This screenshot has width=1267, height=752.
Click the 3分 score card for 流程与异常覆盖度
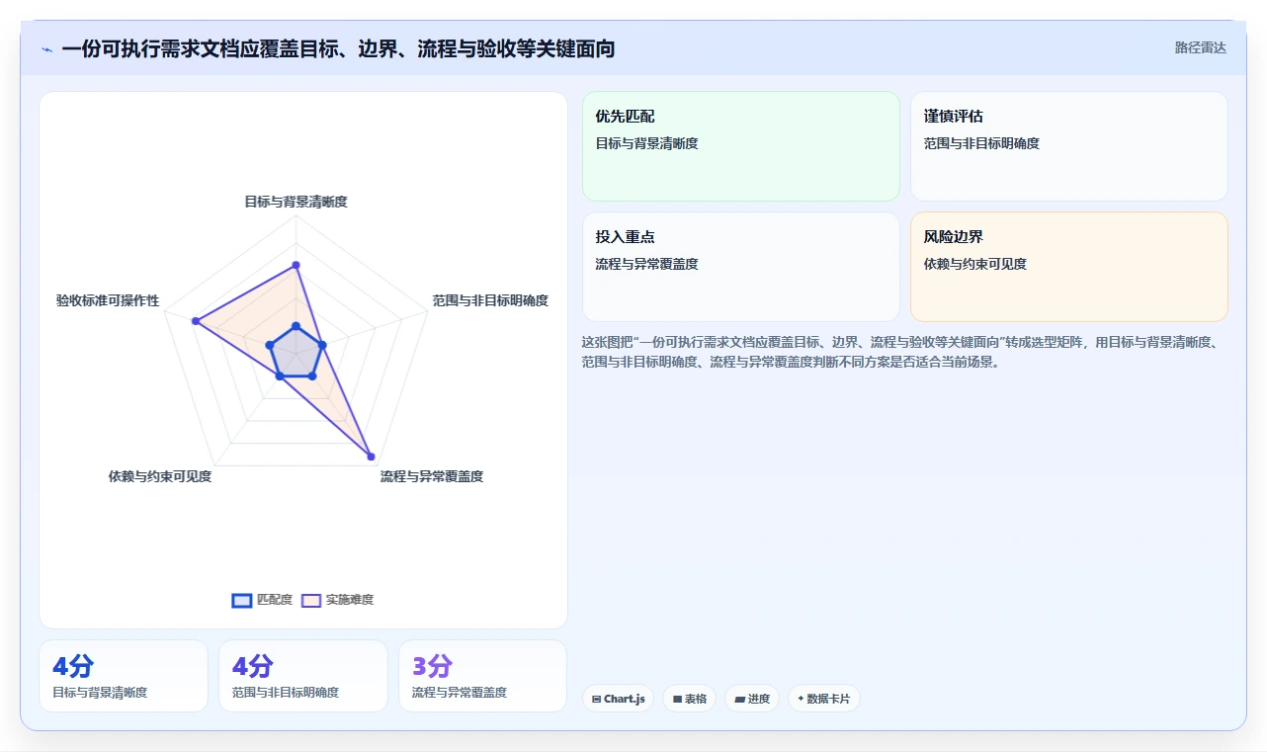[x=483, y=676]
